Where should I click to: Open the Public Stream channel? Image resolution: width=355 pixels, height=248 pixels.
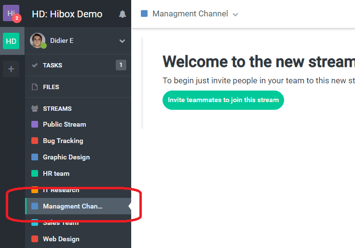pos(64,124)
